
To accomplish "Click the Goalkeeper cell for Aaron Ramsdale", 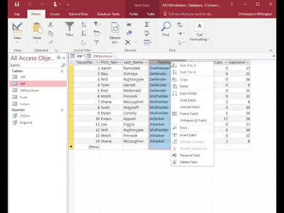I will 160,68.
